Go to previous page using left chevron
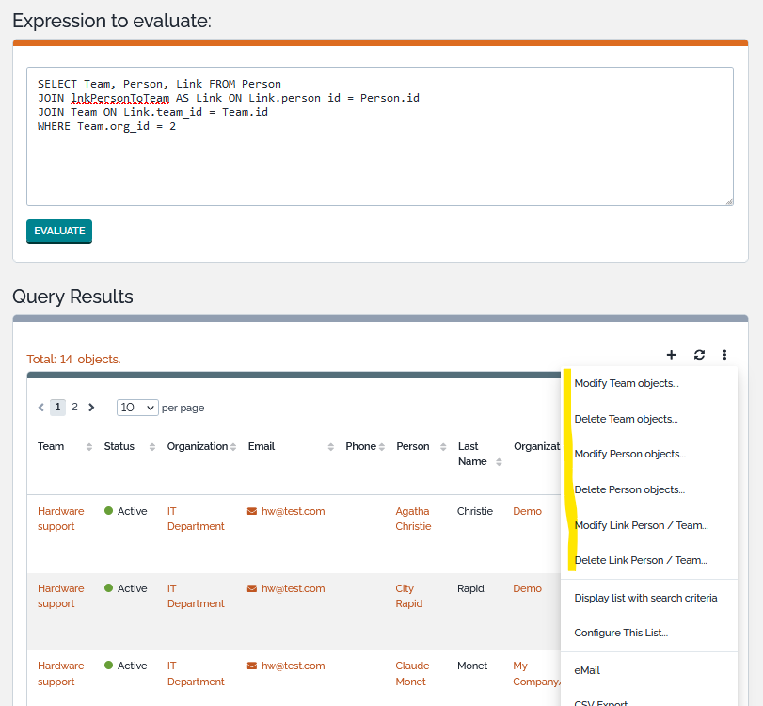763x706 pixels. coord(40,408)
